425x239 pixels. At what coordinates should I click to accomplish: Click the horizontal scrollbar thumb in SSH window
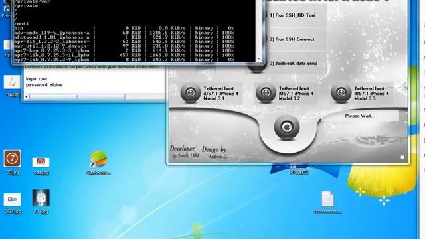tap(77, 96)
